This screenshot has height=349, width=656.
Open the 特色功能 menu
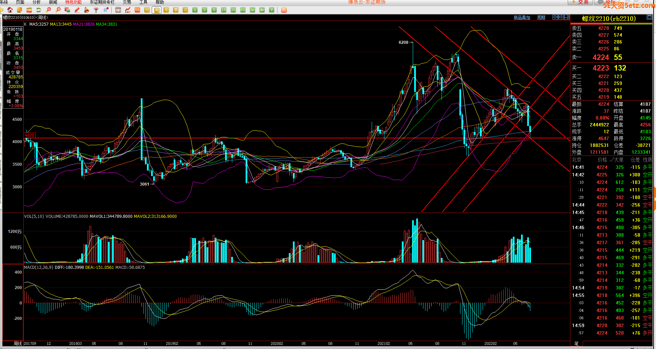tap(74, 2)
